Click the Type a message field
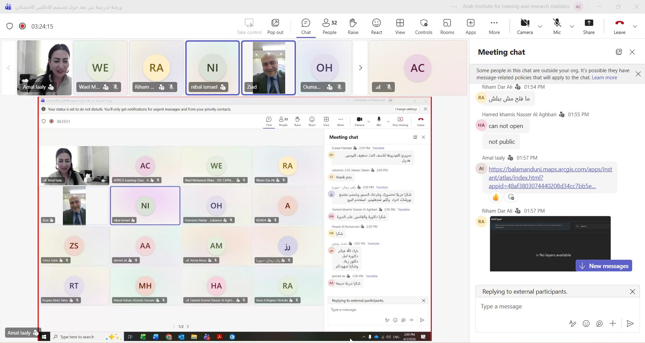Image resolution: width=645 pixels, height=343 pixels. tap(552, 306)
